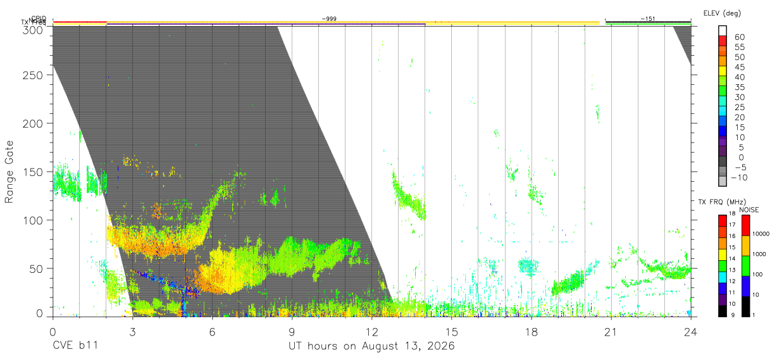Image resolution: width=777 pixels, height=359 pixels.
Task: Click the '-151' CPID value above the plot
Action: click(x=647, y=19)
